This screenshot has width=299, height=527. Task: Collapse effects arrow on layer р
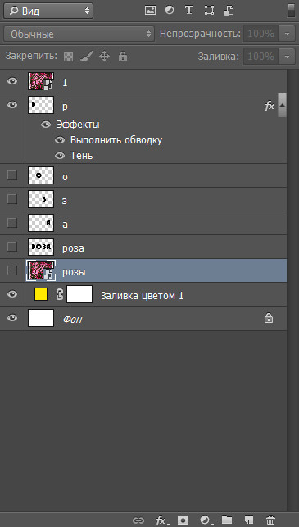tap(282, 105)
